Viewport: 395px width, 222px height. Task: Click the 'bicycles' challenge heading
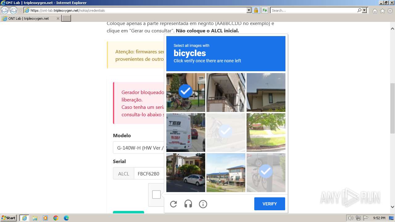pyautogui.click(x=189, y=53)
